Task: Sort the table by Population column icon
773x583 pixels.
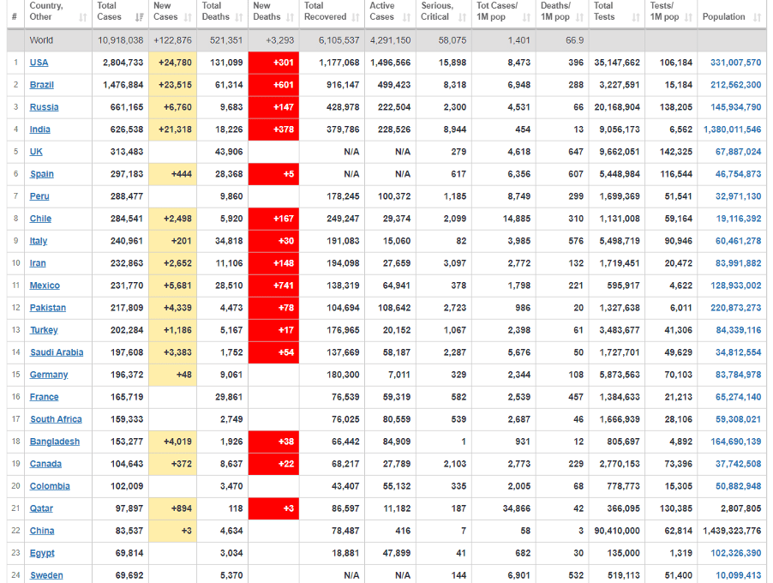Action: 758,18
